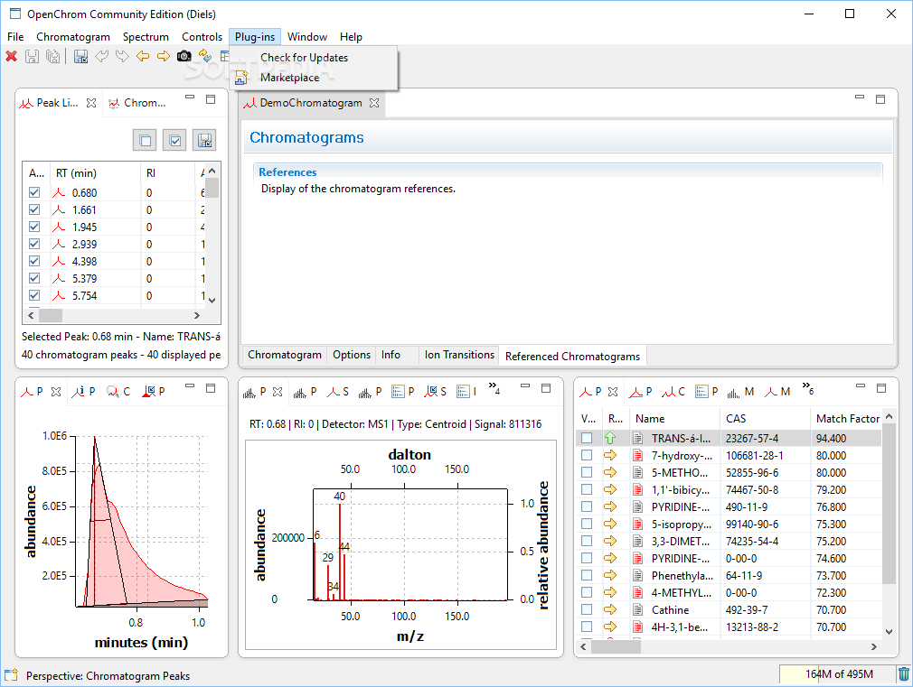Viewport: 913px width, 687px height.
Task: Check the box for Cathine target
Action: point(587,609)
